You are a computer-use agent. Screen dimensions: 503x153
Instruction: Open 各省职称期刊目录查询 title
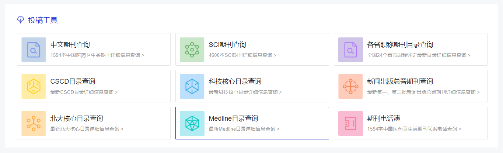pyautogui.click(x=400, y=45)
